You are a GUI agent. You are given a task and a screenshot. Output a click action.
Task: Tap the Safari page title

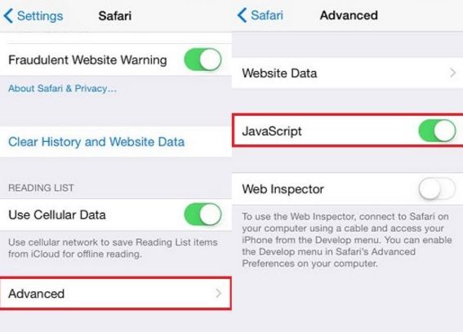pyautogui.click(x=115, y=16)
